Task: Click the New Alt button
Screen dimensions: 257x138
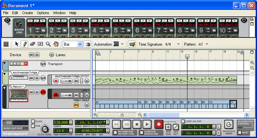Action: (176, 127)
